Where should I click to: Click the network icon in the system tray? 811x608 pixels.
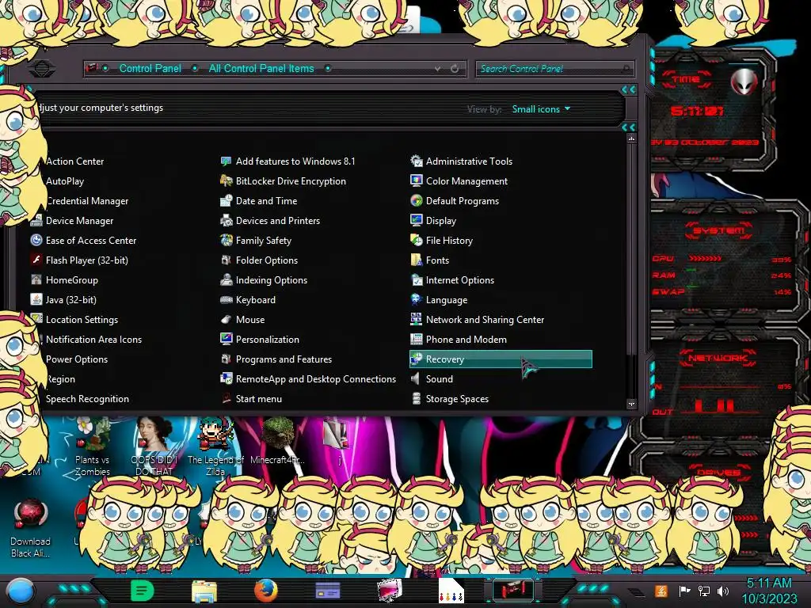(x=704, y=591)
